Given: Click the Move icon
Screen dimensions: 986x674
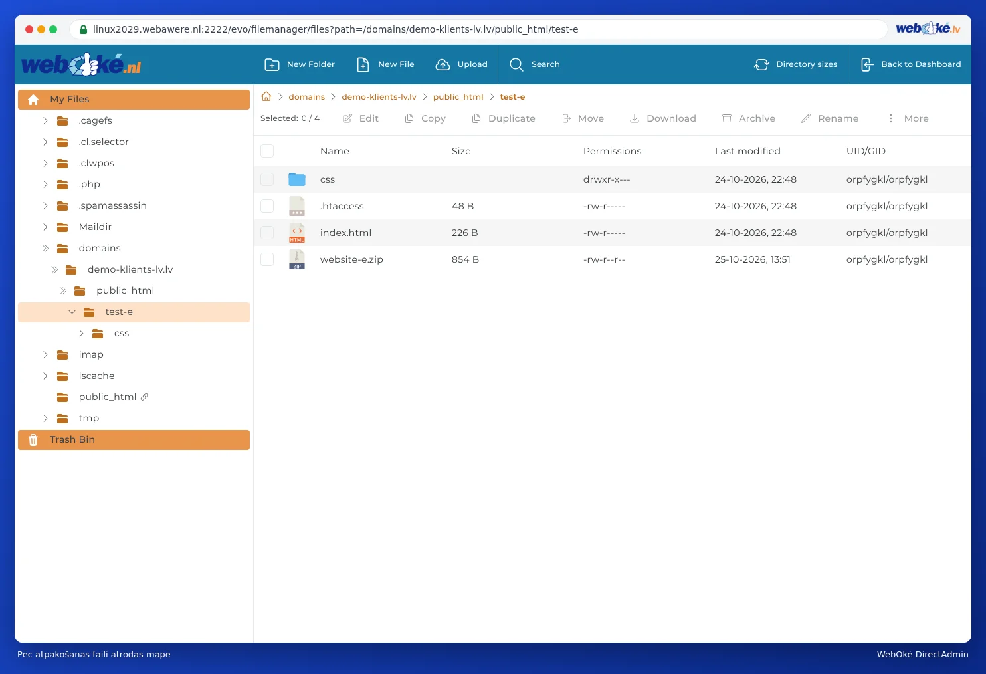Looking at the screenshot, I should pyautogui.click(x=567, y=118).
